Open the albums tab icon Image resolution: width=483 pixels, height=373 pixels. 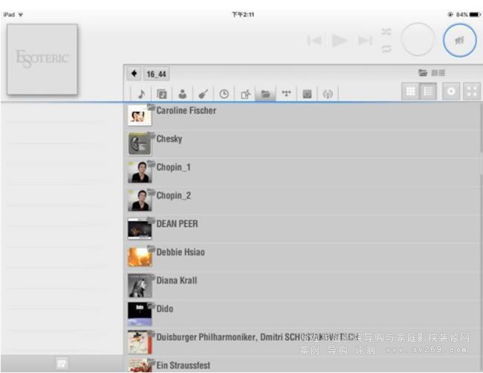(x=161, y=94)
